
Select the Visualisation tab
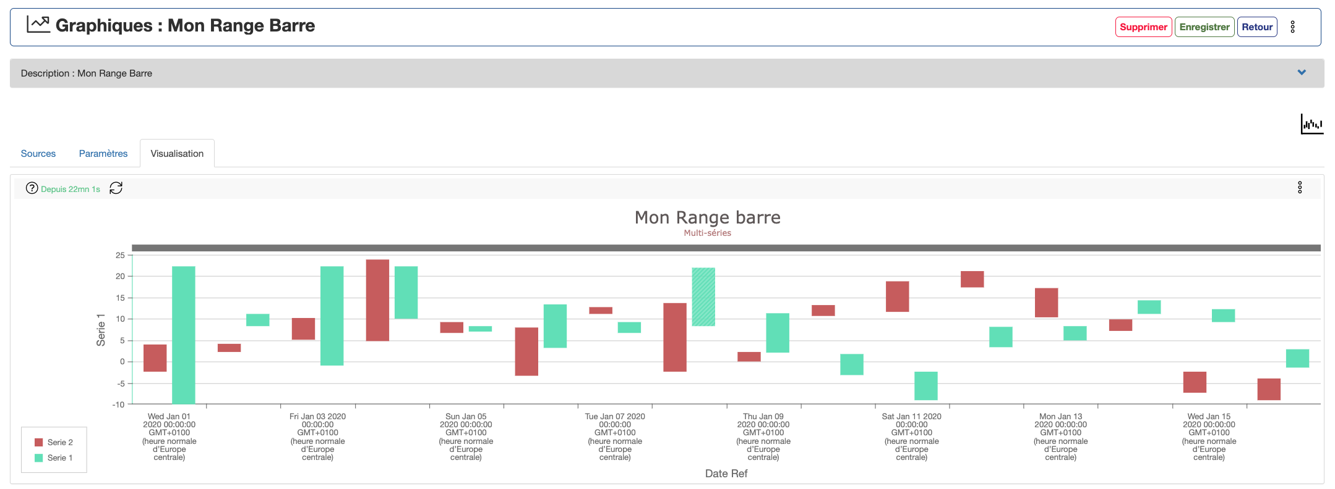click(177, 154)
